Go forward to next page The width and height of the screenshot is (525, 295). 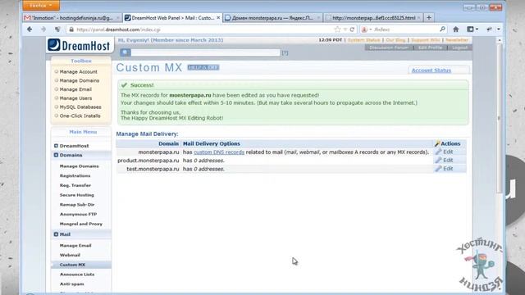[x=43, y=29]
